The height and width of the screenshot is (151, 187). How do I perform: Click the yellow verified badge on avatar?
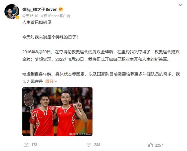click(x=17, y=18)
